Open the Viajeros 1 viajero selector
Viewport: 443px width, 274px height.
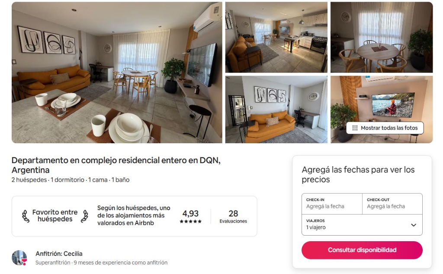pyautogui.click(x=362, y=225)
